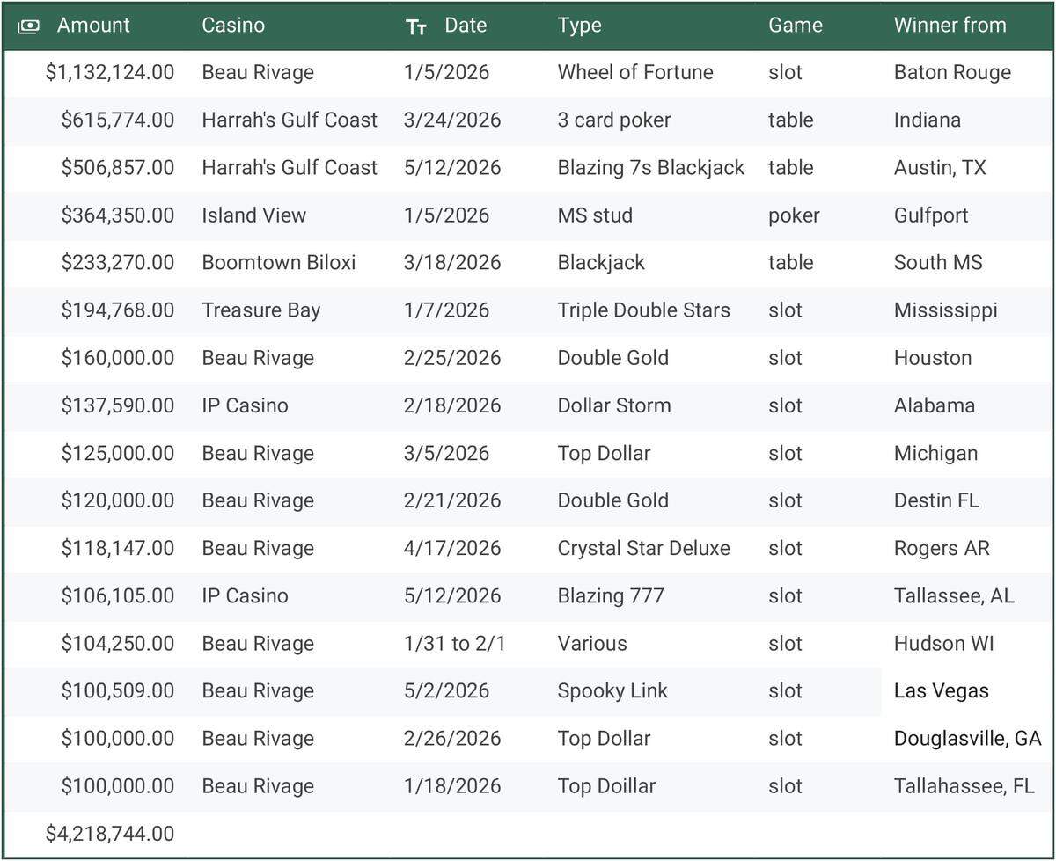Click the $4,218,744.00 total amount
The image size is (1056, 861).
pos(110,832)
